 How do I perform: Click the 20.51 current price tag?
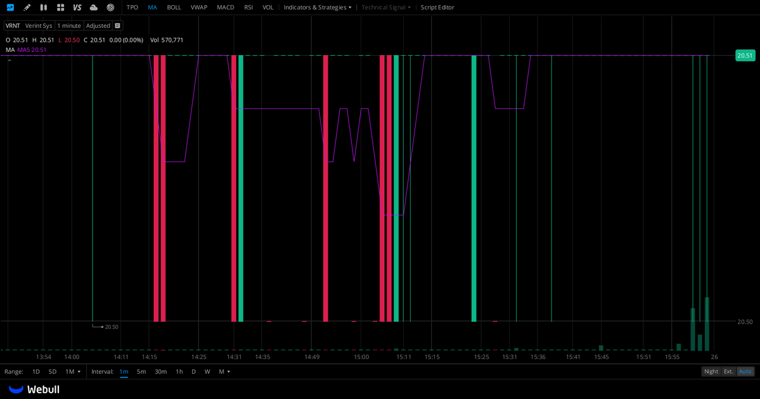point(745,56)
